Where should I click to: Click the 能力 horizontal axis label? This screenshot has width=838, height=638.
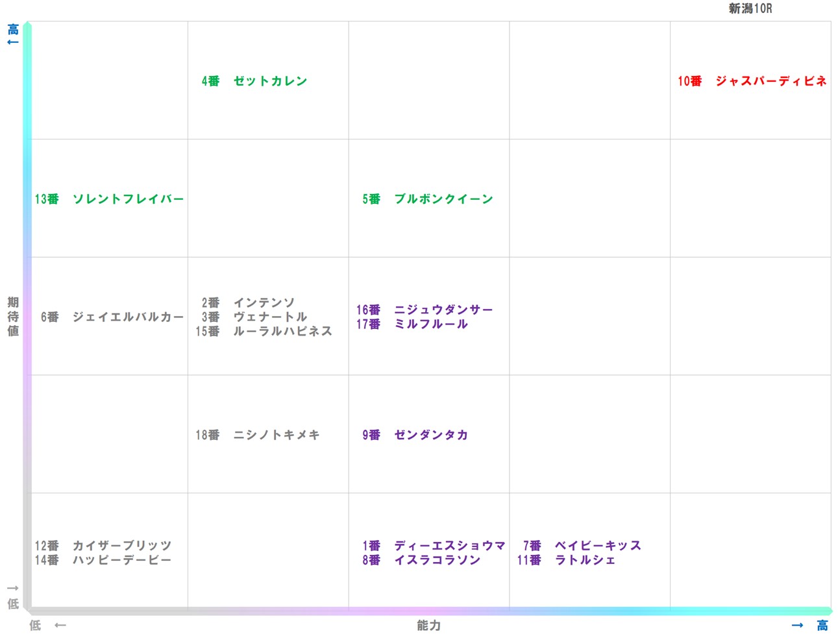[428, 626]
